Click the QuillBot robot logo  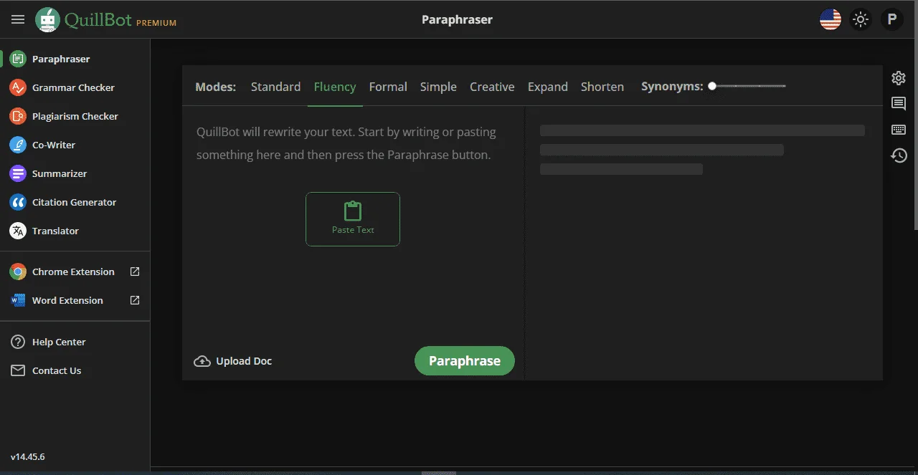pos(47,19)
